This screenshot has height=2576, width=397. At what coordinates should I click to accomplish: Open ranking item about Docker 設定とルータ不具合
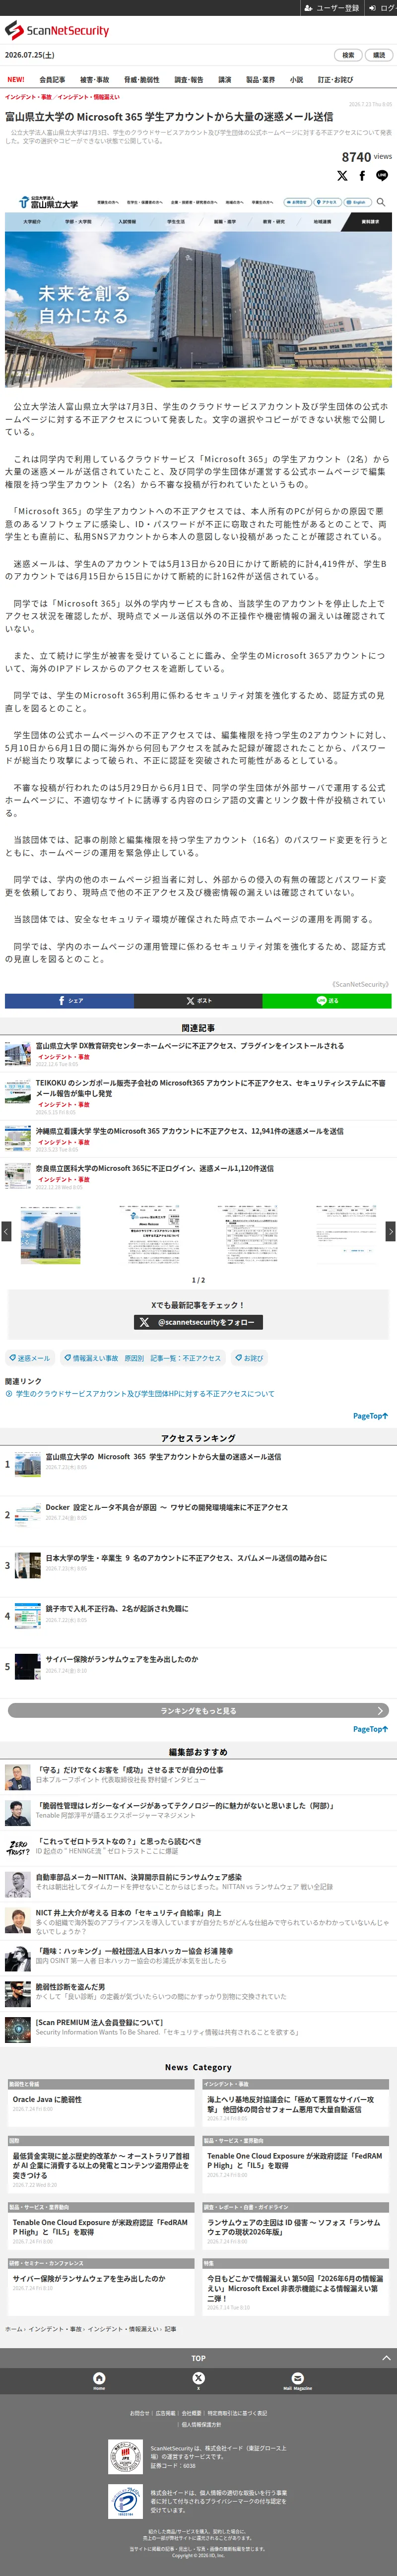(x=166, y=1507)
